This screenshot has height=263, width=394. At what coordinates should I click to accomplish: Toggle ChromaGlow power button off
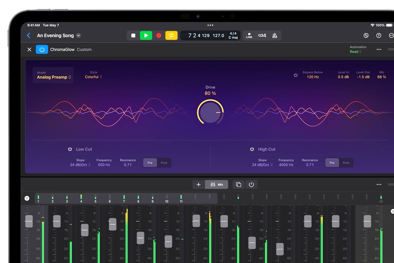click(42, 49)
